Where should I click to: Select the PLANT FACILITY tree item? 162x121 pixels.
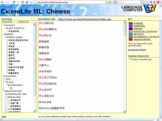[15, 28]
